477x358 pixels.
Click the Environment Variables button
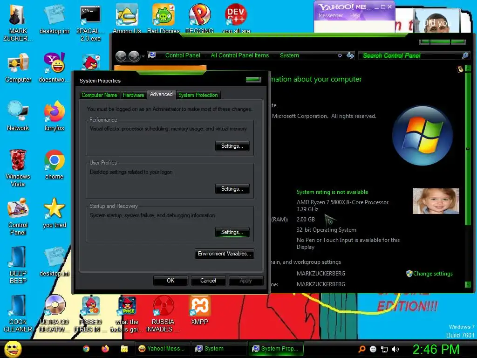tap(225, 254)
